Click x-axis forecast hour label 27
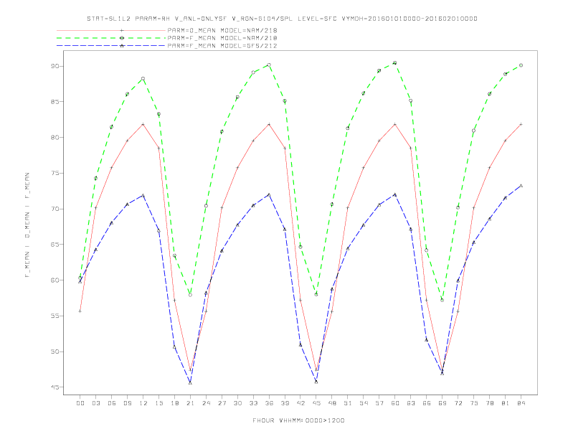 tap(222, 403)
